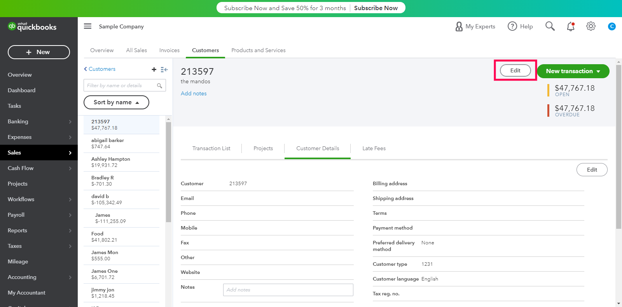
Task: Select customer James Mon
Action: pyautogui.click(x=121, y=256)
